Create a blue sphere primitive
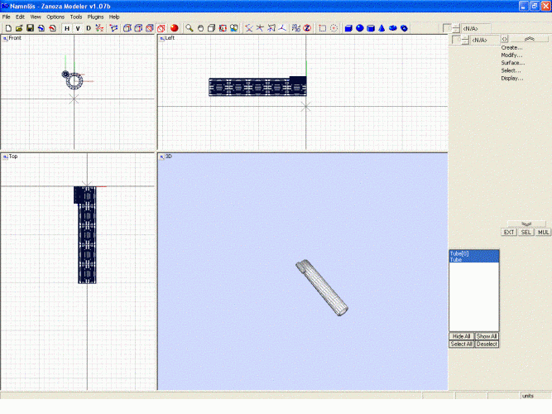 click(x=360, y=28)
